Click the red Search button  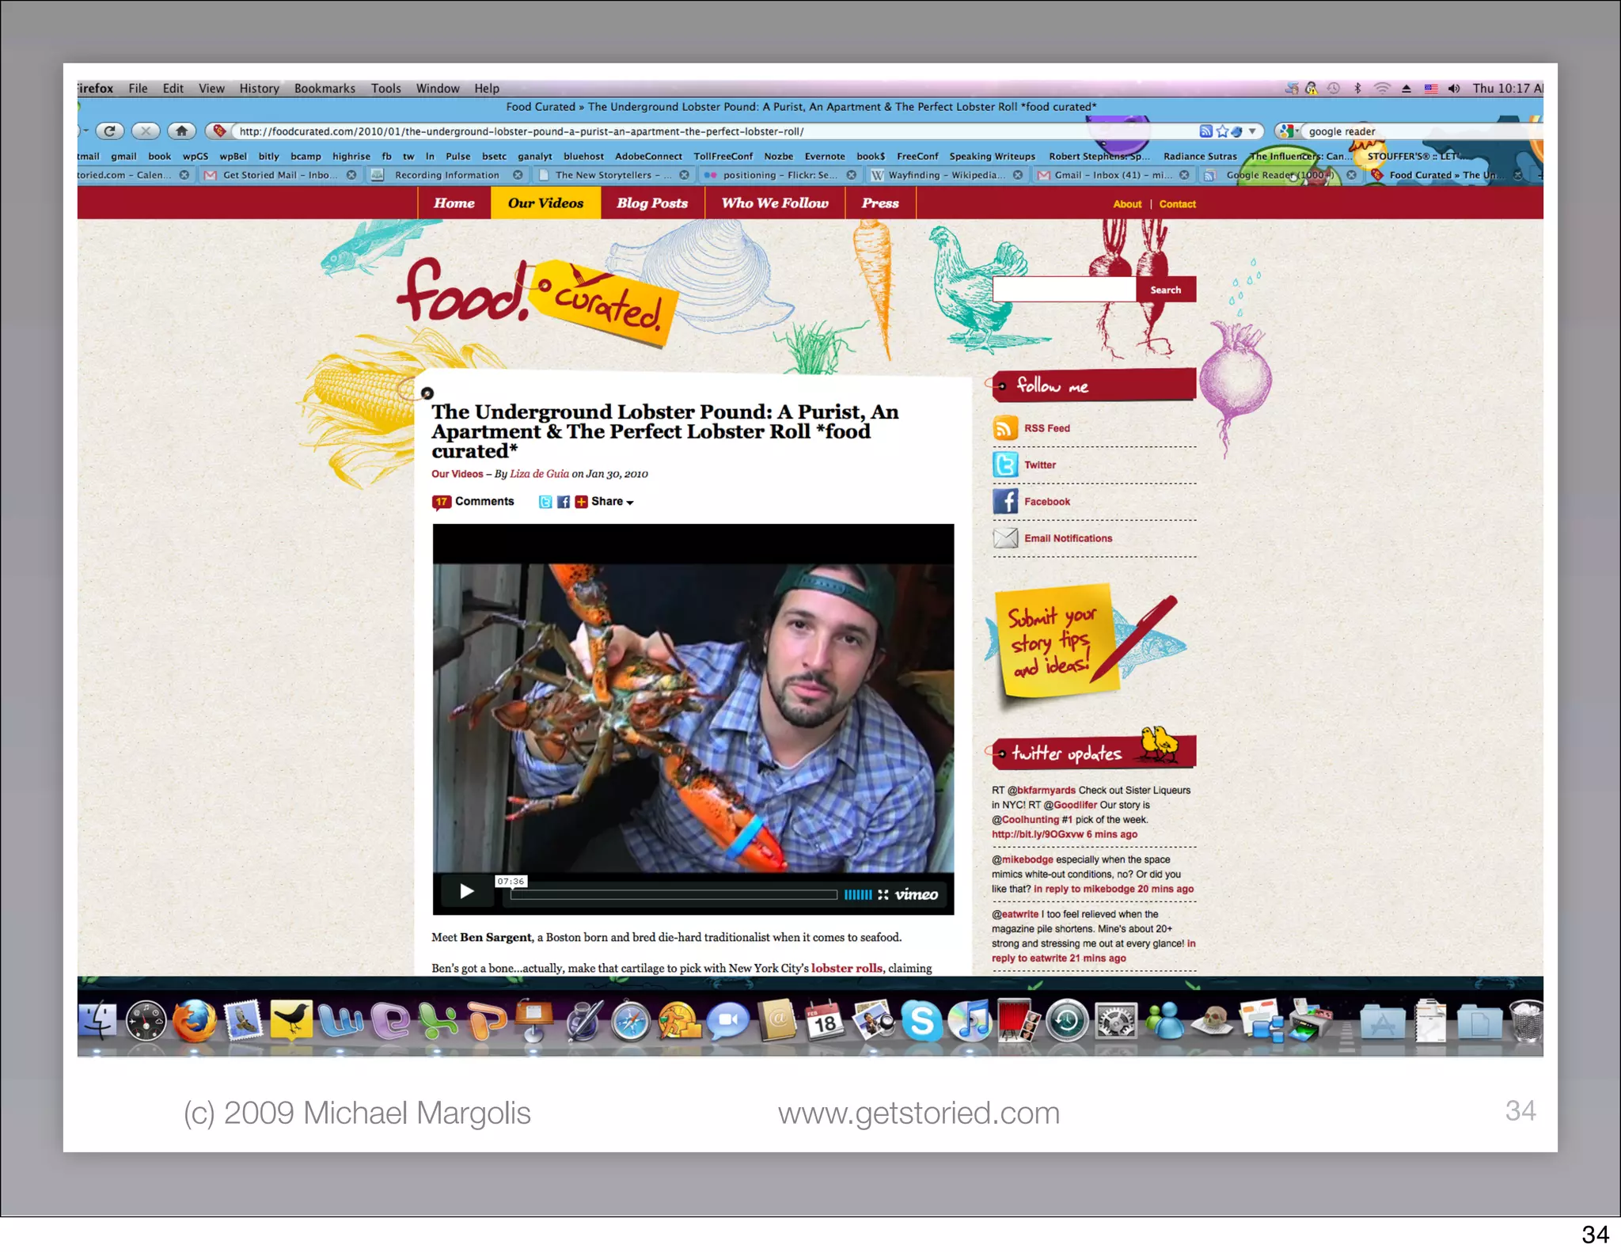[x=1165, y=290]
